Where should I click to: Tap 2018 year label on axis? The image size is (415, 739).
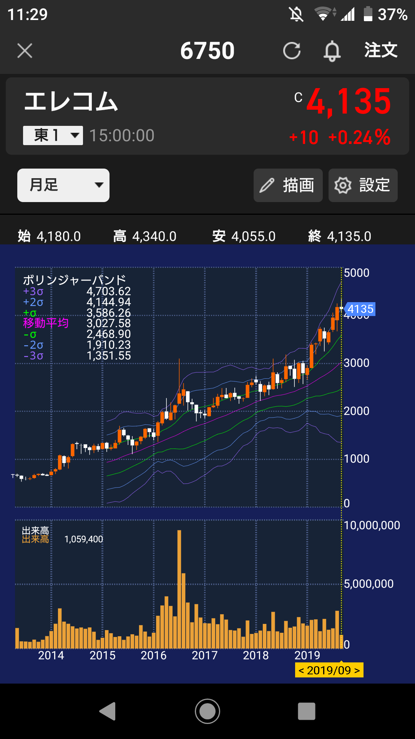coord(256,655)
